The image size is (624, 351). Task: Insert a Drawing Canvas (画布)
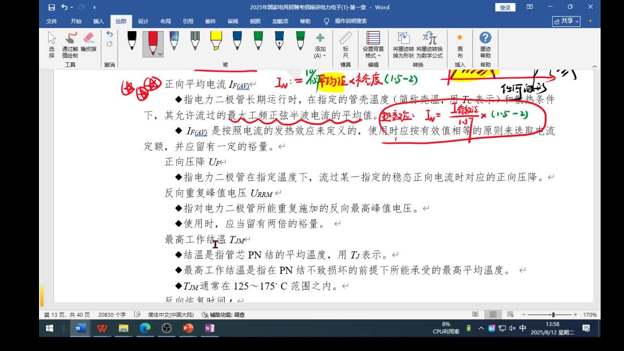460,45
